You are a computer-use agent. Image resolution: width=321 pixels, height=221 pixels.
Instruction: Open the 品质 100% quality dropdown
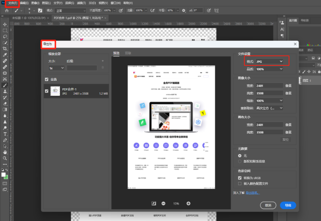coord(269,69)
